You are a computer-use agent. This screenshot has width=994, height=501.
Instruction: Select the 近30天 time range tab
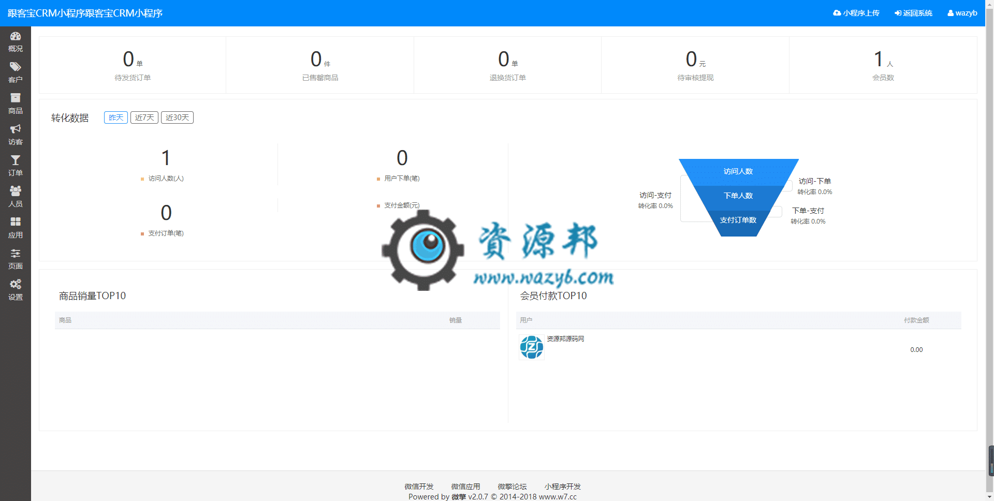pyautogui.click(x=177, y=117)
